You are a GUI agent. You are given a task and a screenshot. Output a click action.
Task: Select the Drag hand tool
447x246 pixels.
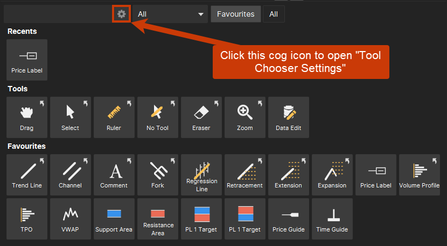[x=27, y=117]
